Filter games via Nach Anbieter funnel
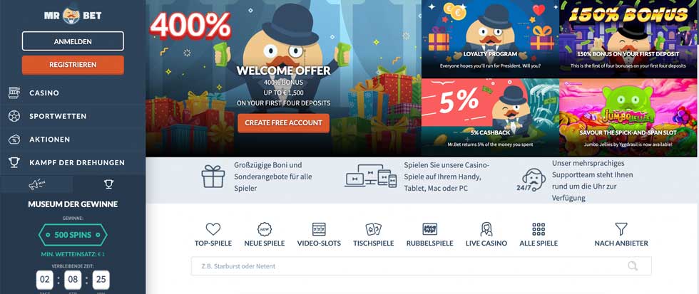Screen dimensions: 699x294 click(x=621, y=229)
